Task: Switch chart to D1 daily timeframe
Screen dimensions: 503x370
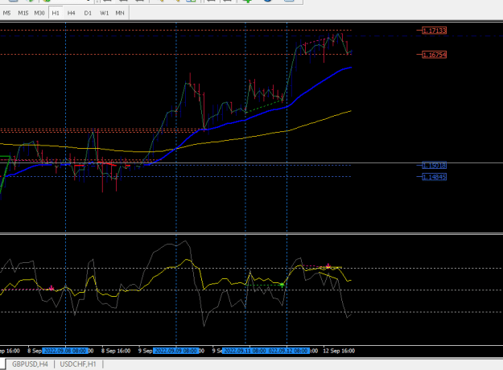Action: pyautogui.click(x=88, y=13)
